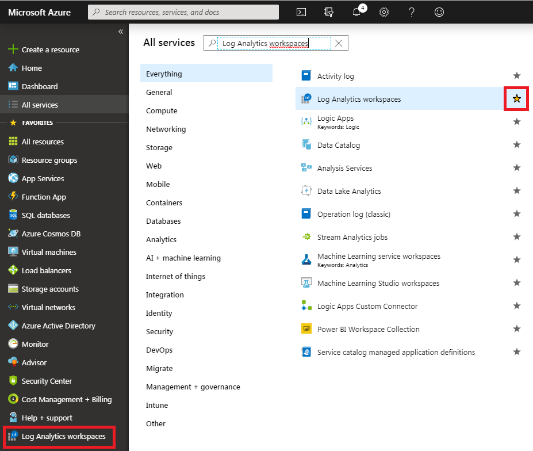Screen dimensions: 533x451
Task: Collapse the left sidebar with chevron
Action: 121,32
